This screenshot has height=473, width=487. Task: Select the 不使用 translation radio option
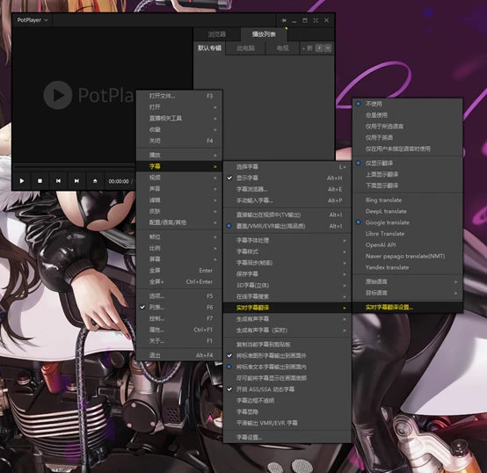point(408,104)
